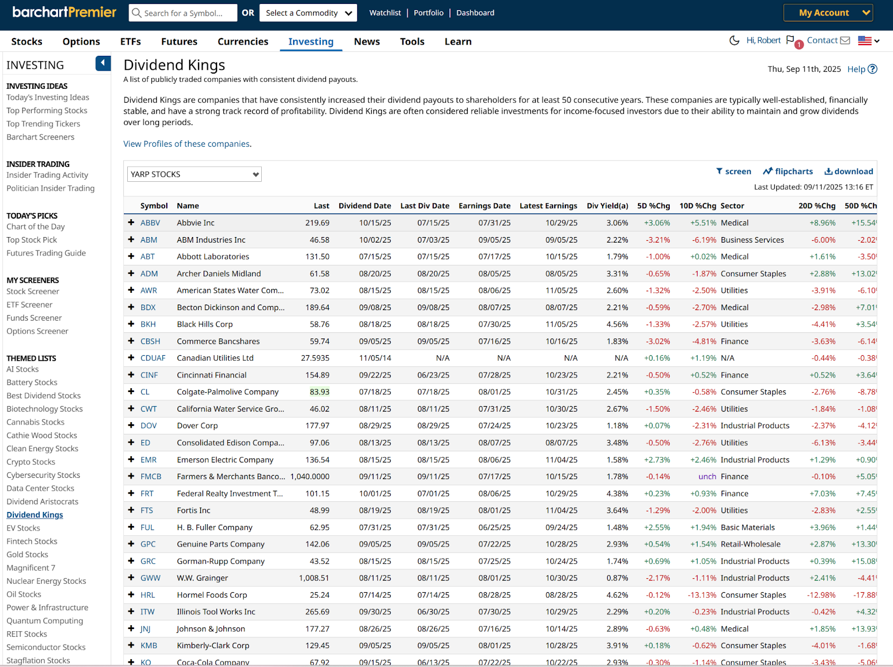Image resolution: width=893 pixels, height=667 pixels.
Task: Go to Watchlist
Action: click(385, 13)
